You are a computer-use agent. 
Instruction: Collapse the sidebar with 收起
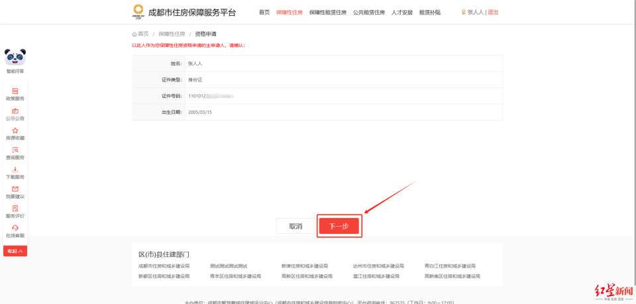(15, 251)
